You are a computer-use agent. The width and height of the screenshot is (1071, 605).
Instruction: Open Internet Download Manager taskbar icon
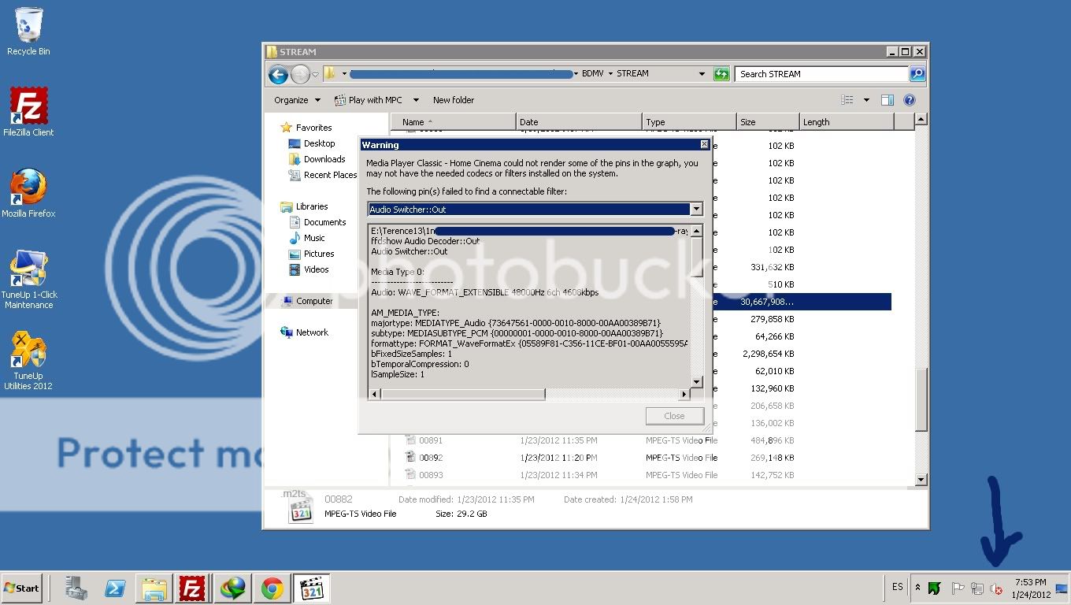click(x=233, y=588)
